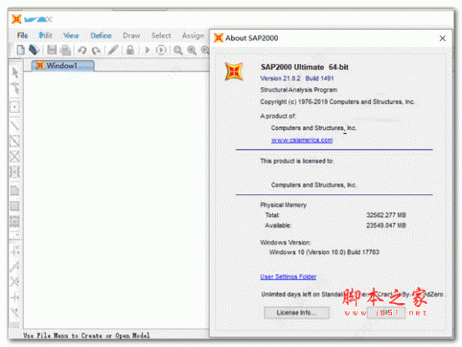The image size is (462, 347).
Task: Open the View menu
Action: tap(71, 35)
